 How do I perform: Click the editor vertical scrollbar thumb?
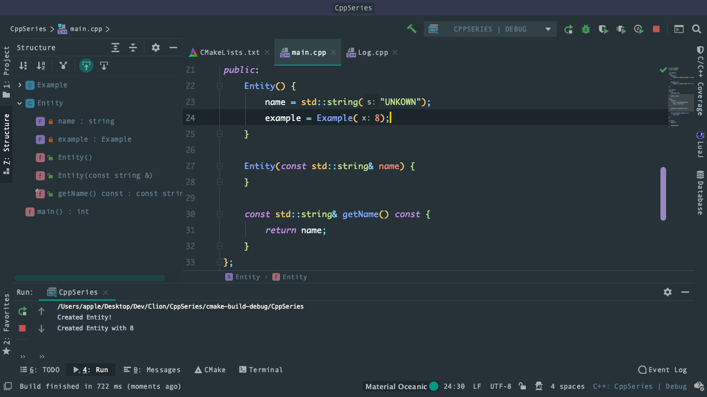pos(663,194)
